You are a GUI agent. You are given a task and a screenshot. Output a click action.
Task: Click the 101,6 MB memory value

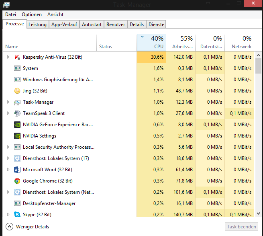point(183,192)
